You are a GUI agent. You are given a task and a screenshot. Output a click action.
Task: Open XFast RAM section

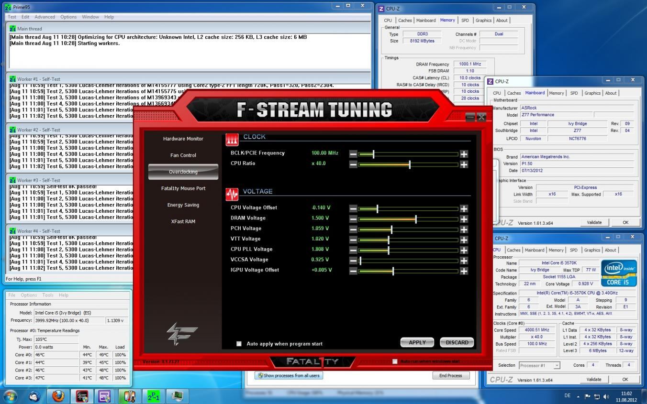183,221
